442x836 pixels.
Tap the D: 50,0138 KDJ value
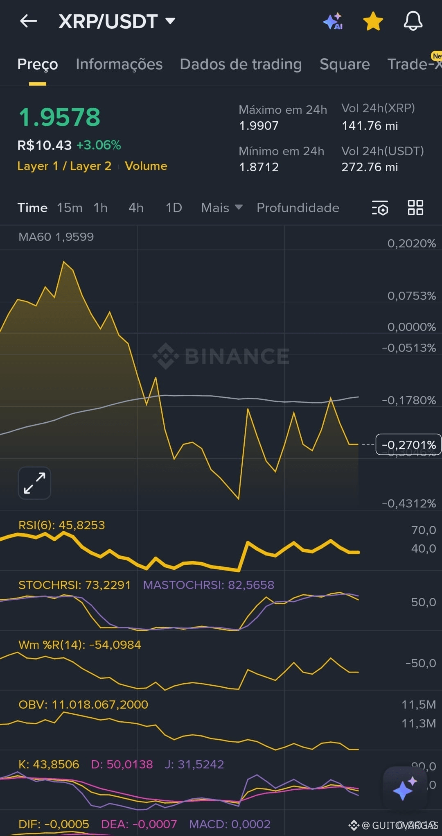coord(122,764)
